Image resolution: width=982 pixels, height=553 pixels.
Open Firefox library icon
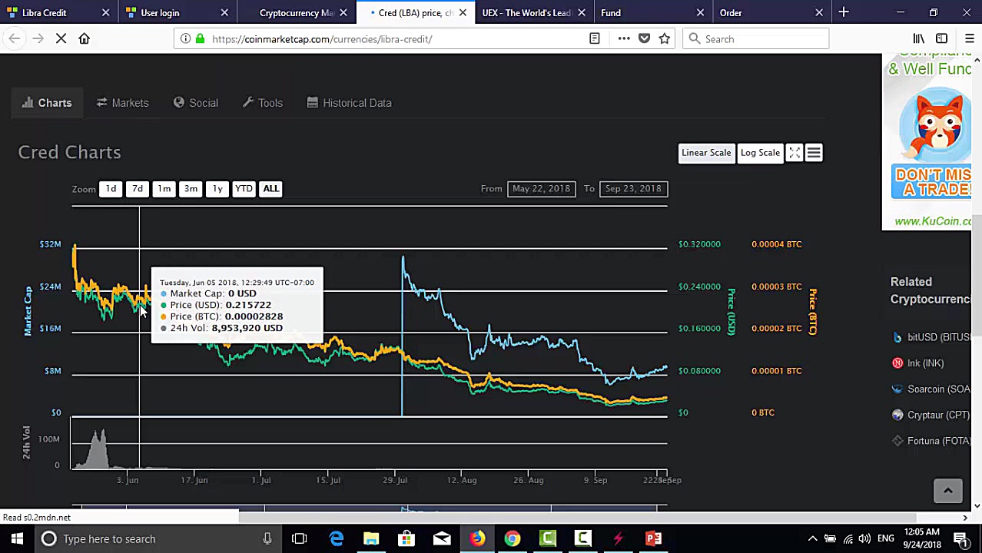[918, 38]
